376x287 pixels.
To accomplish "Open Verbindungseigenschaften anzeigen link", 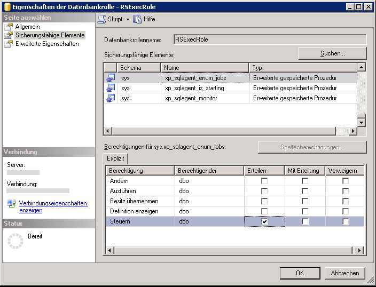I will pos(53,206).
